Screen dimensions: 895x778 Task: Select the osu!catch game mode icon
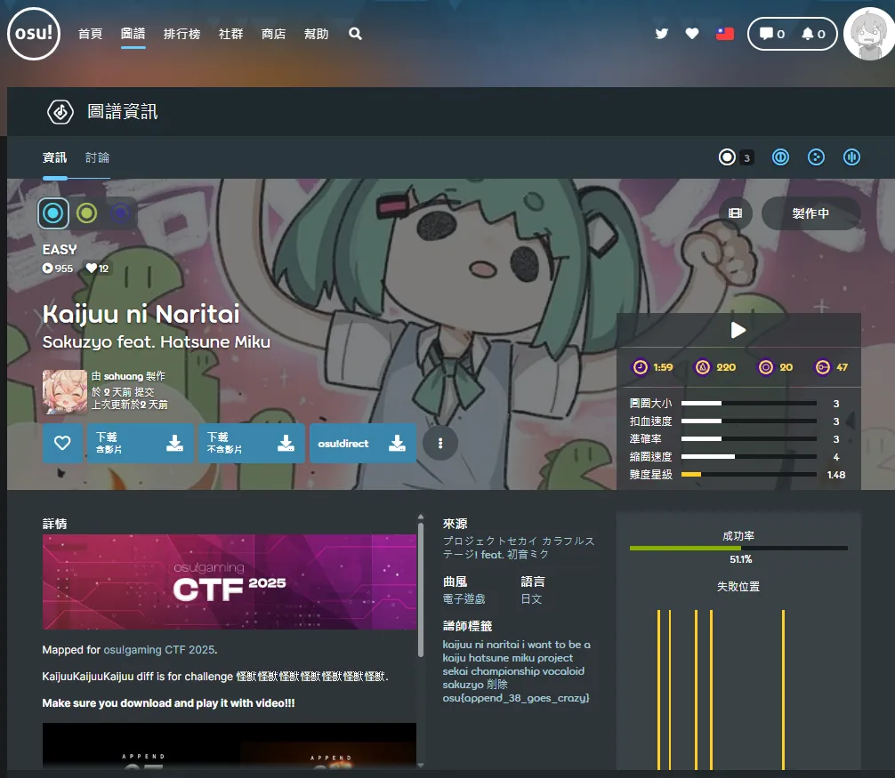click(816, 156)
